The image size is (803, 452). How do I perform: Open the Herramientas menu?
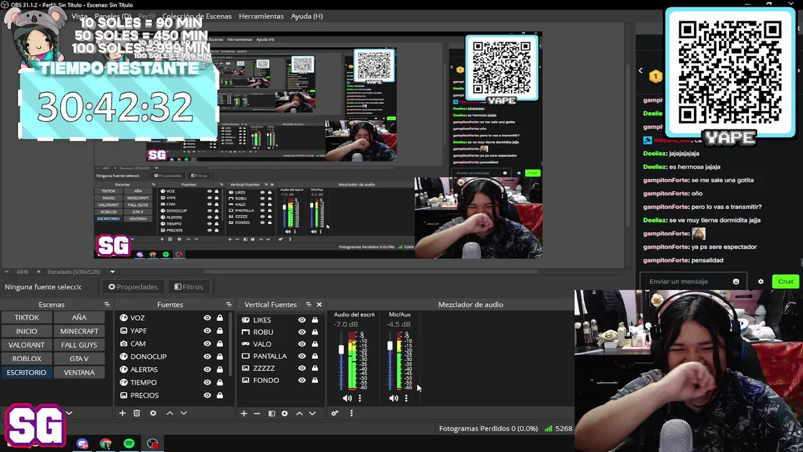point(261,16)
